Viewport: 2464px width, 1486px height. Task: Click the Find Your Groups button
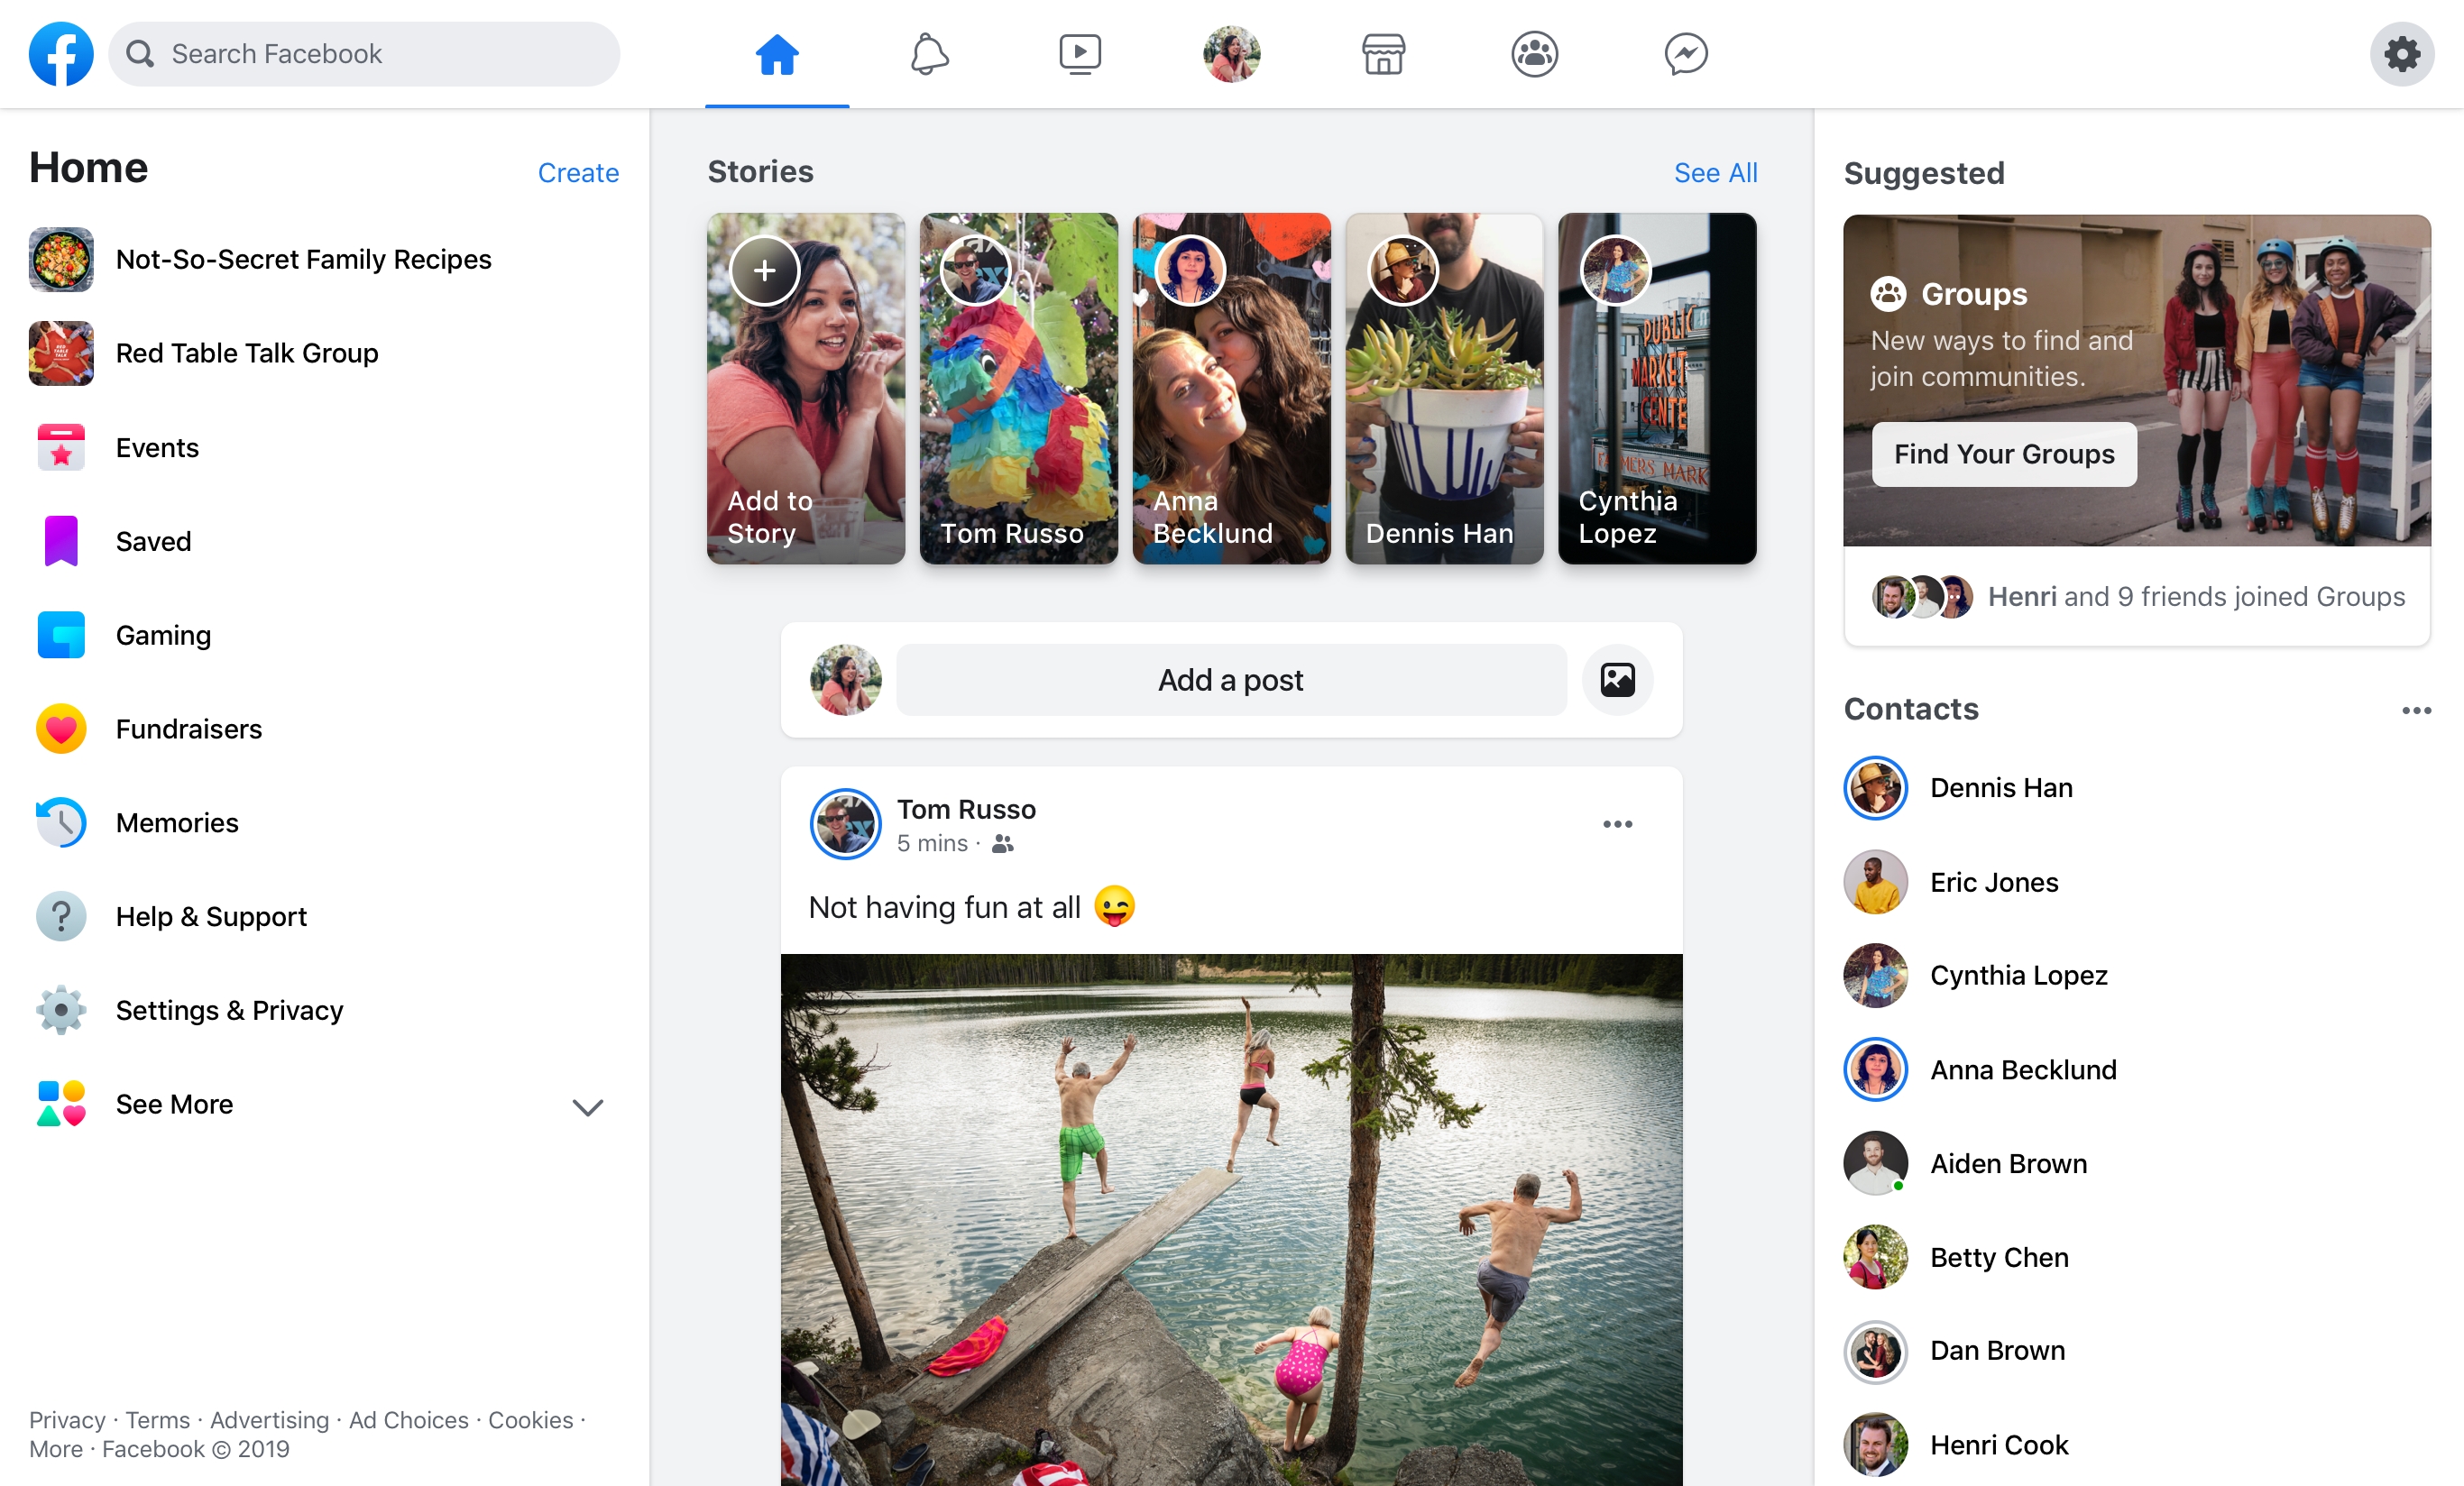2007,455
